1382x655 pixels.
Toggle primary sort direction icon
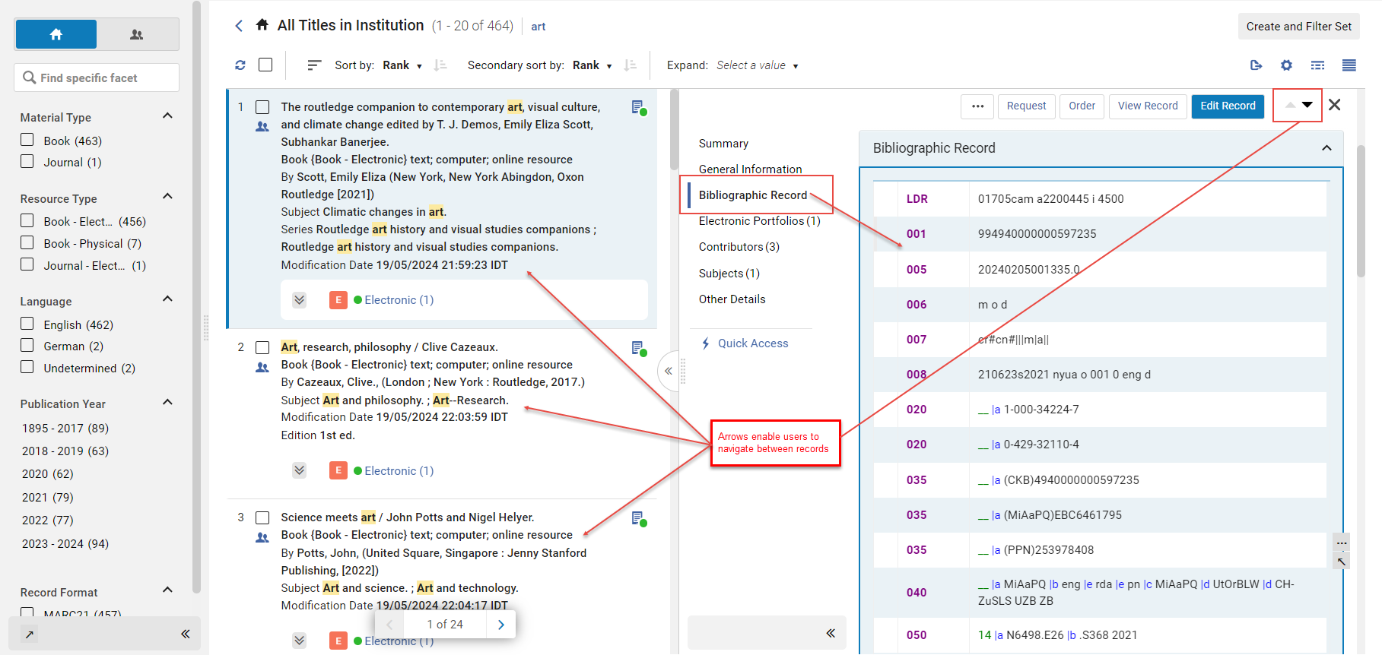440,65
